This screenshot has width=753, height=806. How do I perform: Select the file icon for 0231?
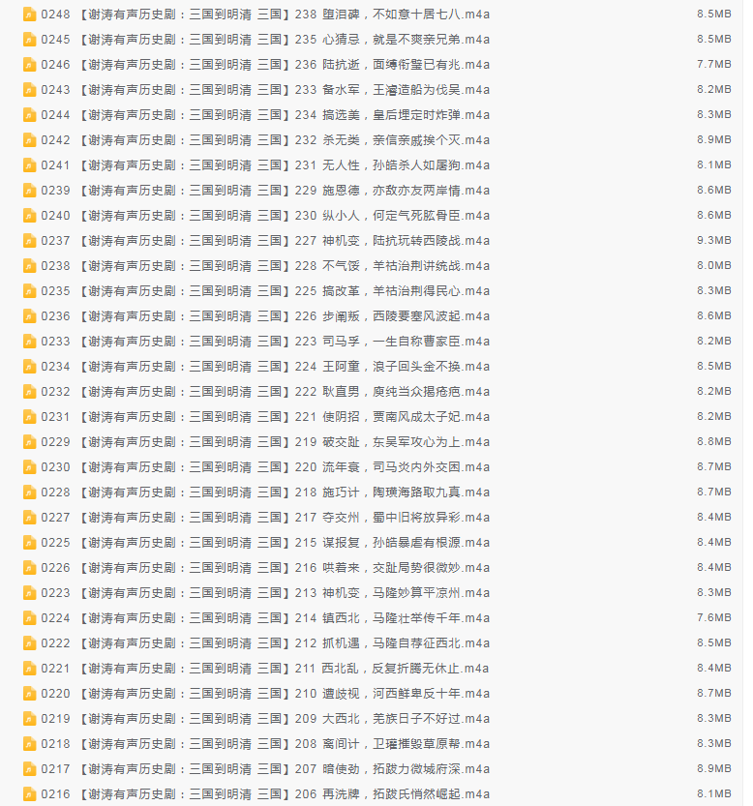click(x=29, y=417)
